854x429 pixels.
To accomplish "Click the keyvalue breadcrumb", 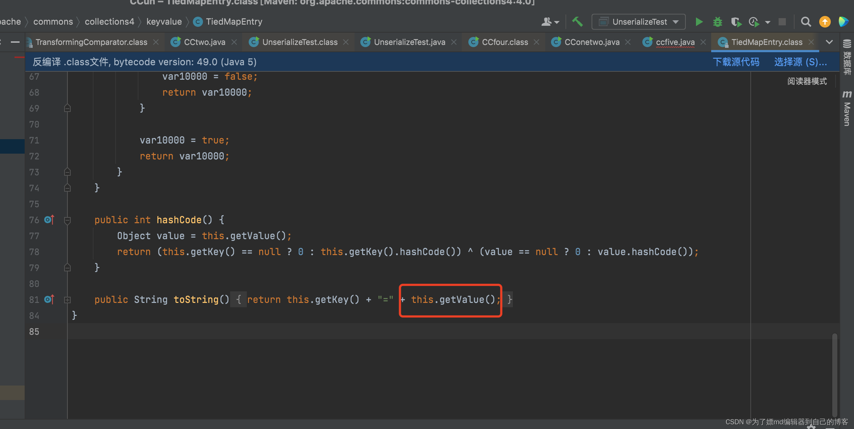I will click(x=164, y=22).
